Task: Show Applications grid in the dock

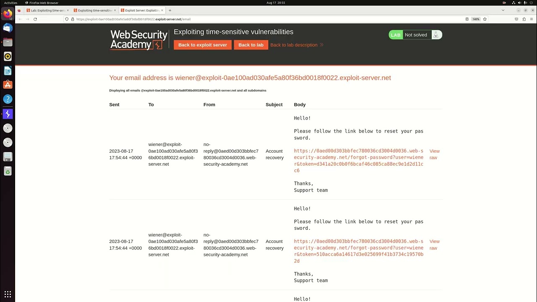Action: [8, 294]
